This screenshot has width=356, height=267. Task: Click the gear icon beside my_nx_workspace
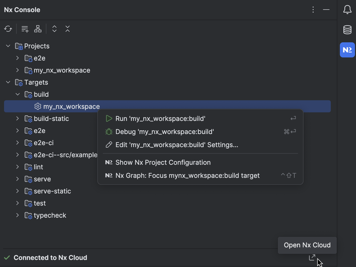pyautogui.click(x=38, y=106)
